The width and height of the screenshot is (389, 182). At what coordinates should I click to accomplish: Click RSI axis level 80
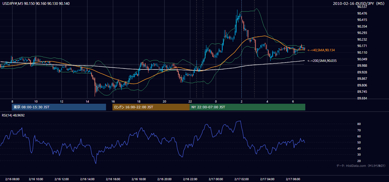click(359, 124)
